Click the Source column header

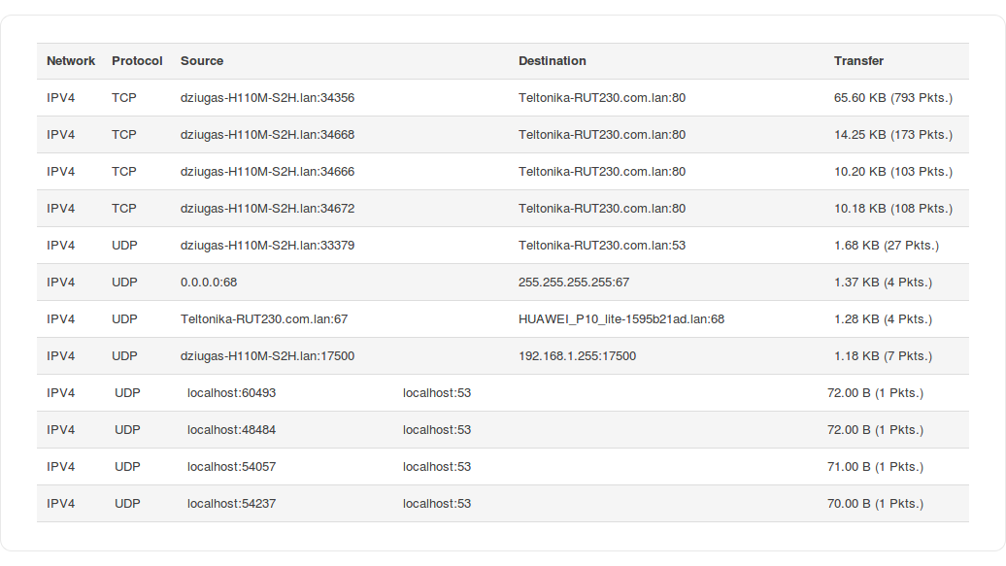202,61
